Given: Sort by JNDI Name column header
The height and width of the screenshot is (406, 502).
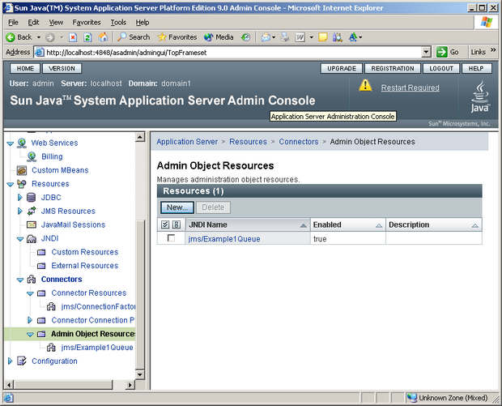Looking at the screenshot, I should 248,225.
